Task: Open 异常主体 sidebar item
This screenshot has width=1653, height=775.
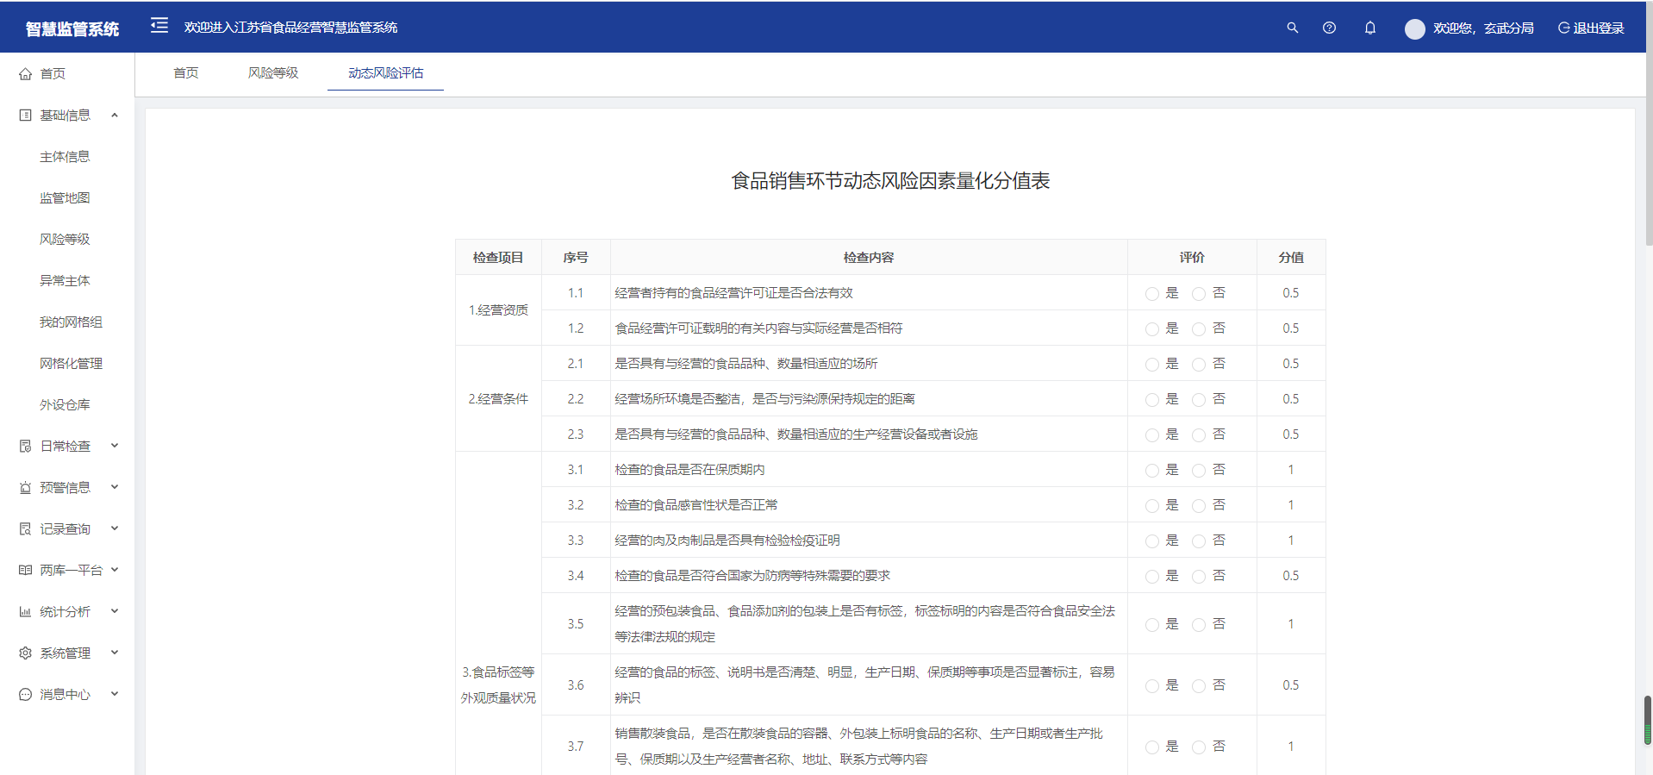Action: coord(65,281)
